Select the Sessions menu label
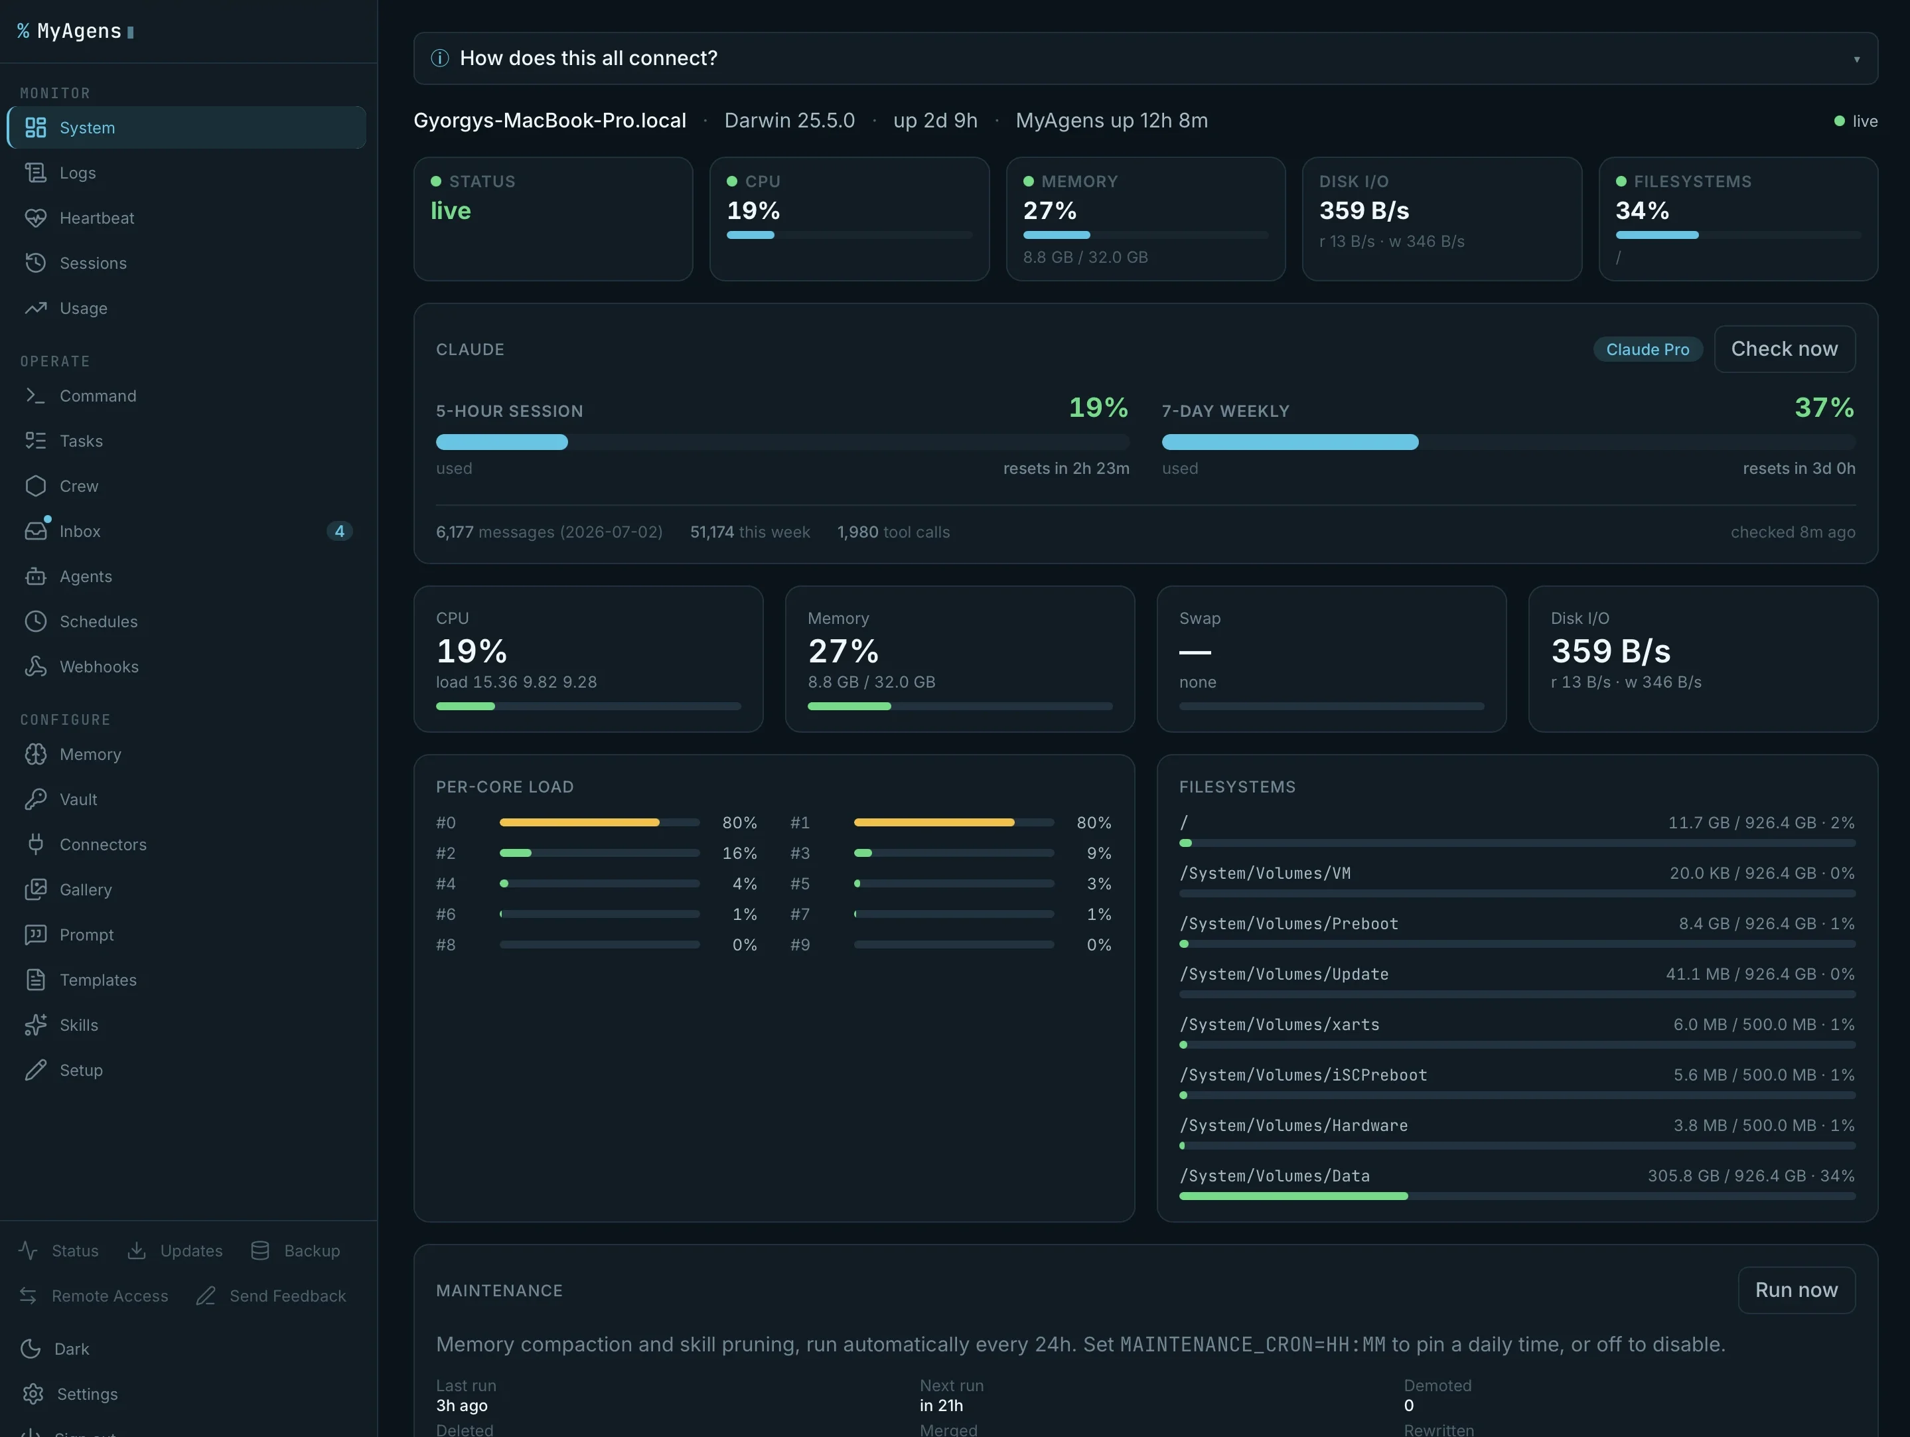1910x1437 pixels. [94, 263]
